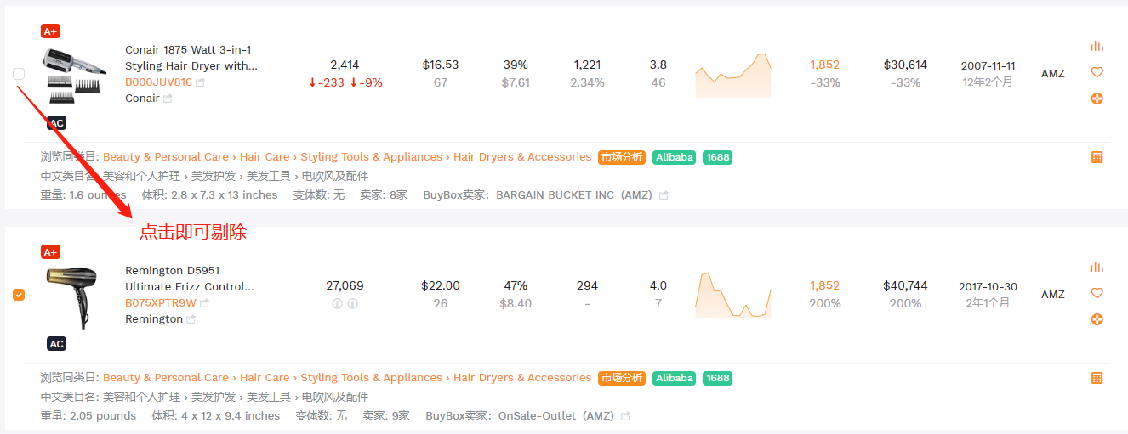1128x434 pixels.
Task: Click Conair sales trend sparkline chart
Action: pyautogui.click(x=733, y=76)
